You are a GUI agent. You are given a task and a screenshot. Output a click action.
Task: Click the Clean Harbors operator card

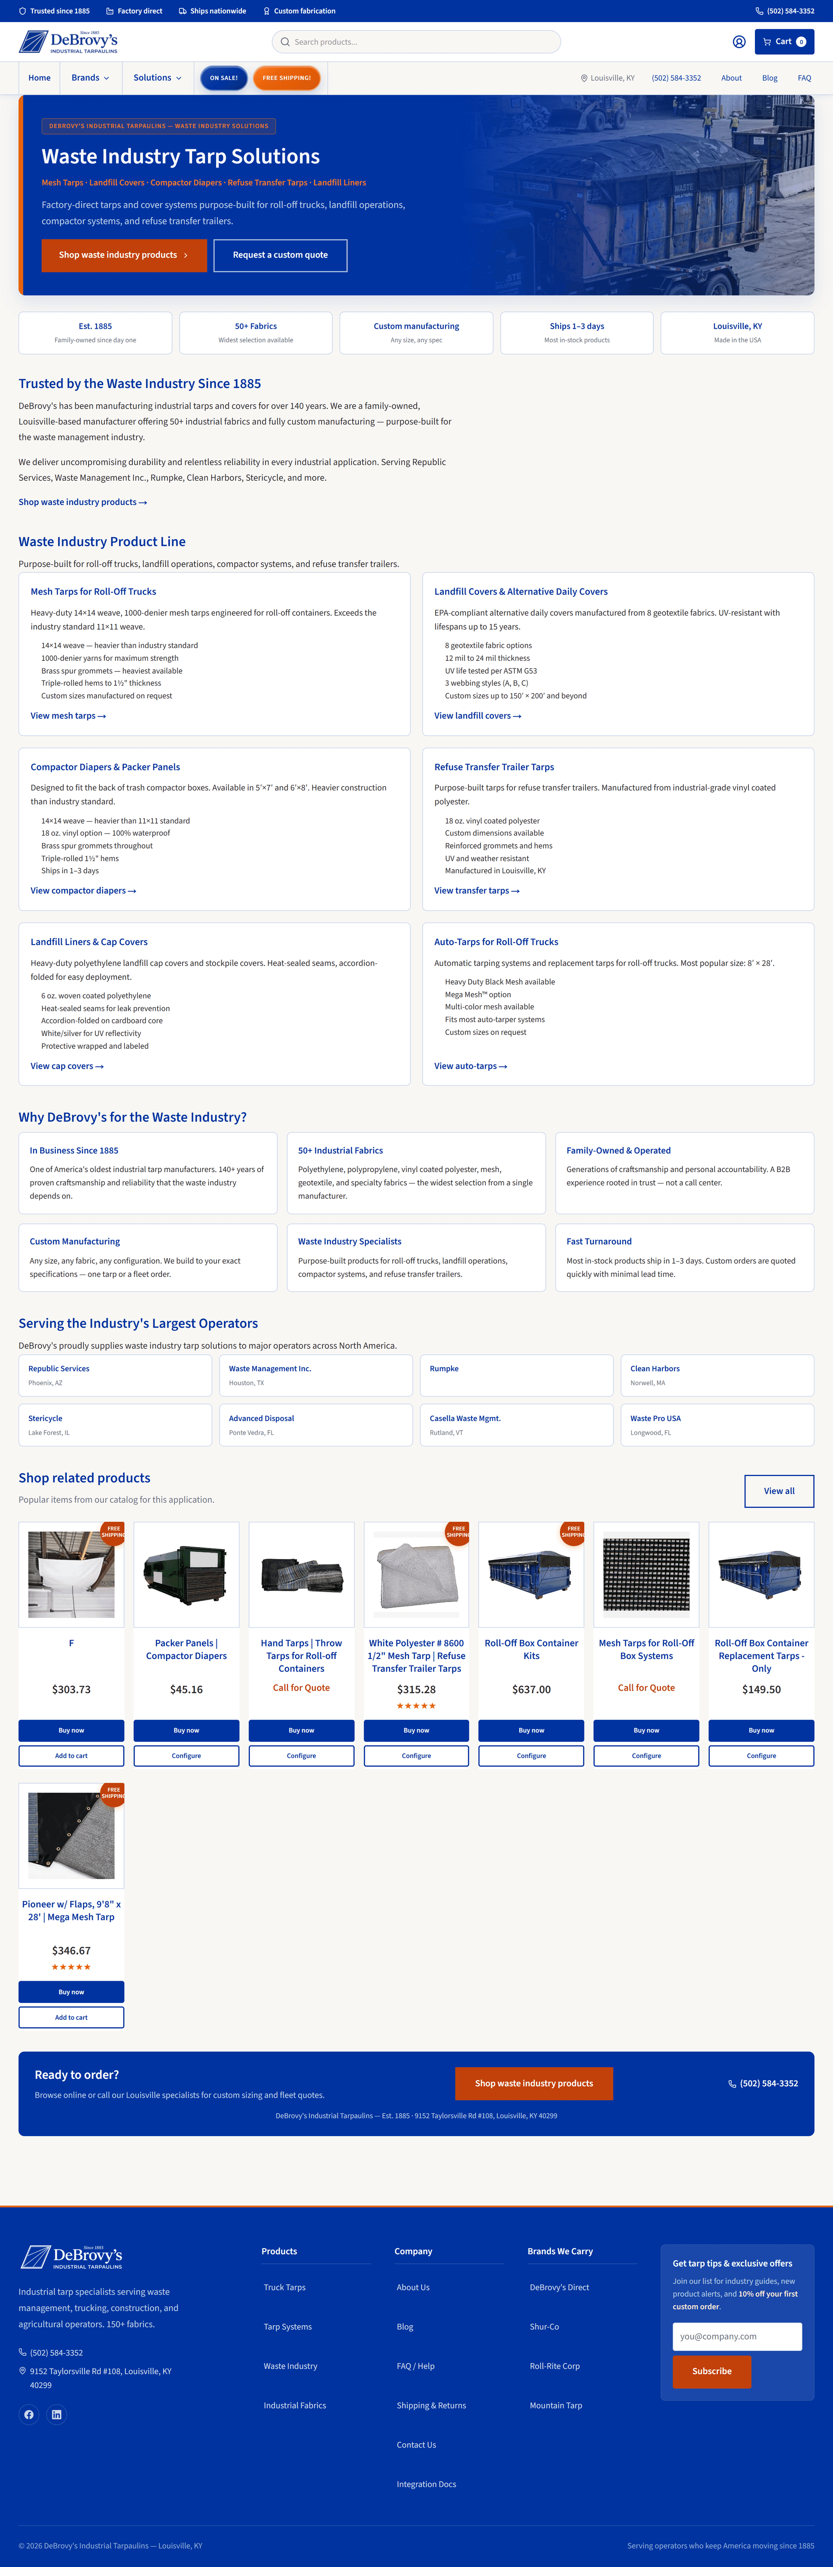coord(718,1375)
